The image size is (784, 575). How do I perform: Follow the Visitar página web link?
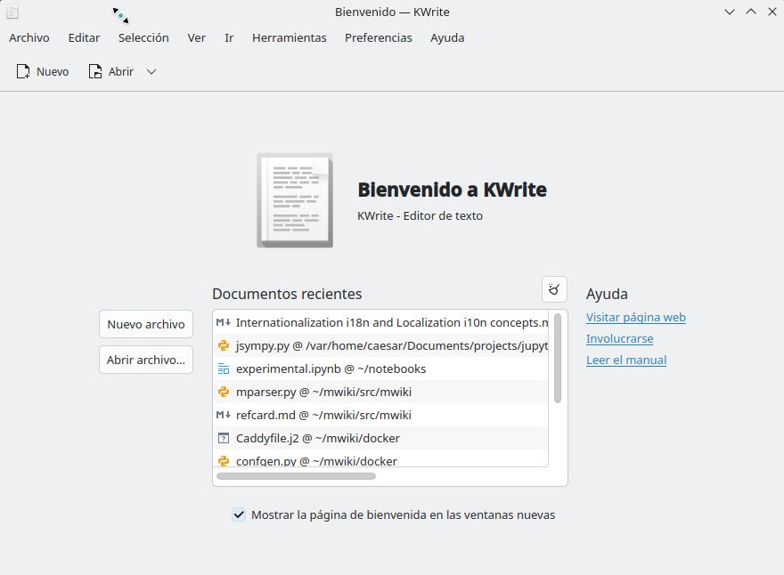pos(635,317)
